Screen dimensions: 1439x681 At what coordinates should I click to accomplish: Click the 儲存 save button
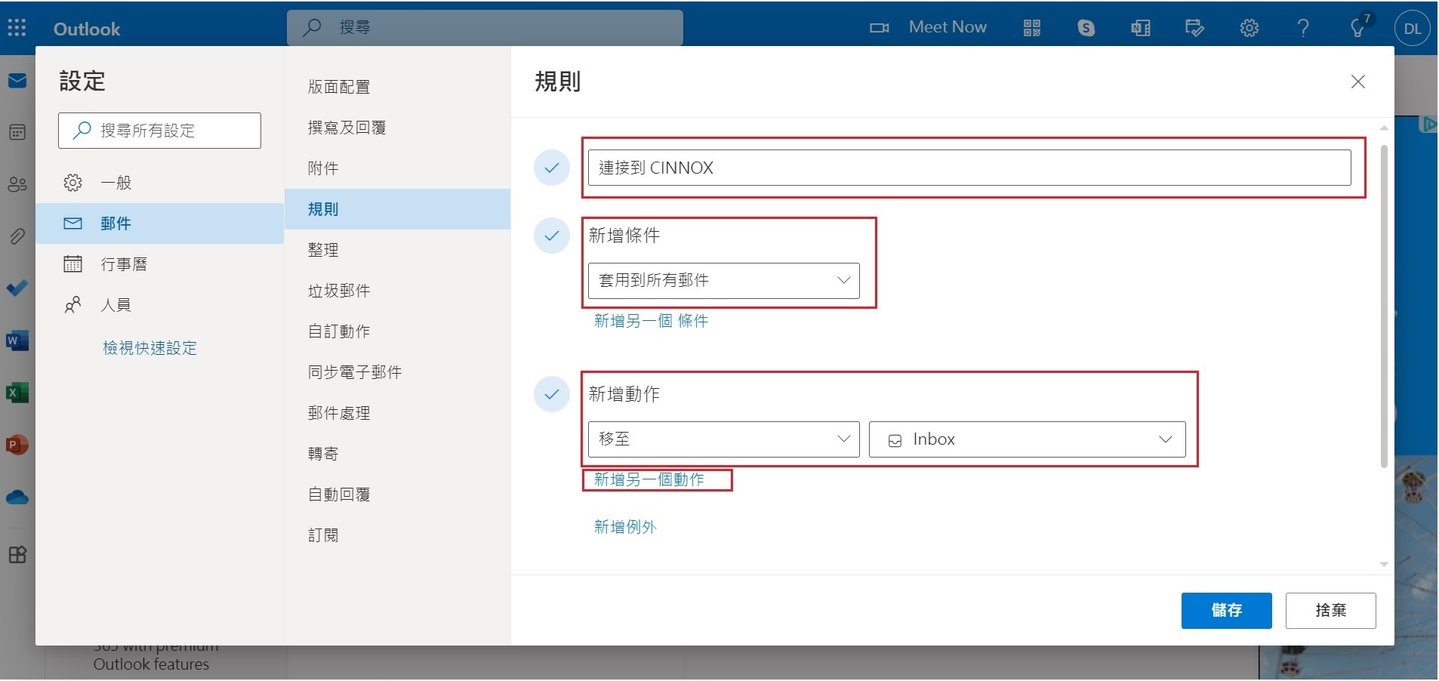pyautogui.click(x=1226, y=610)
